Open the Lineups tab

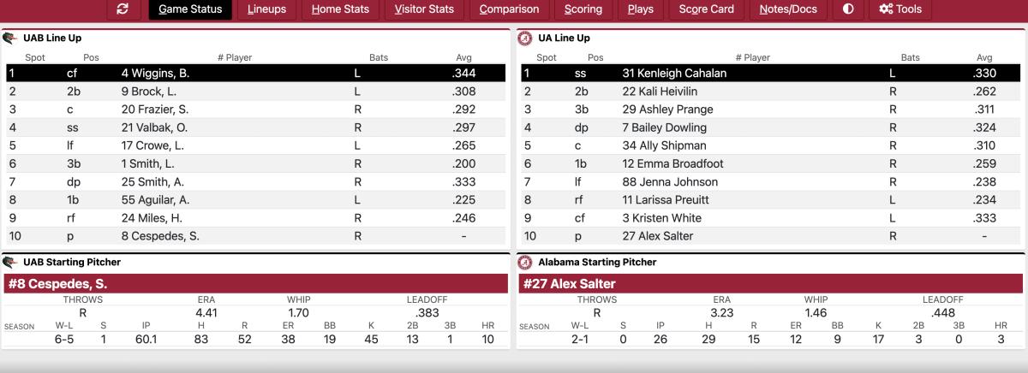click(266, 9)
